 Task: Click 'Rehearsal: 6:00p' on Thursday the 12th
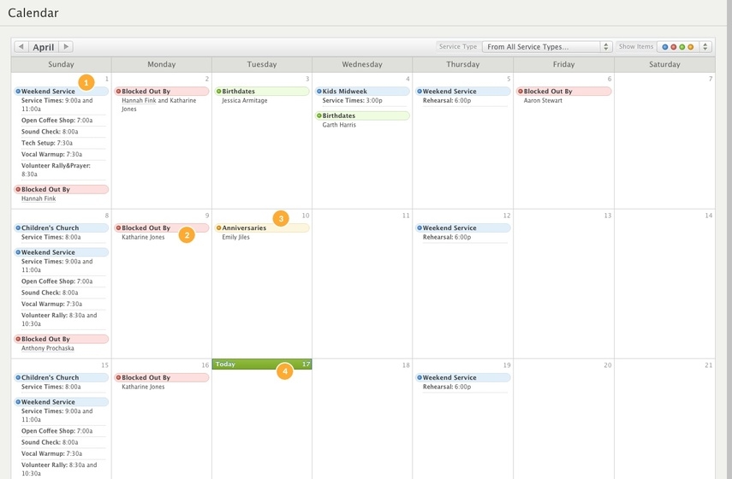point(447,238)
